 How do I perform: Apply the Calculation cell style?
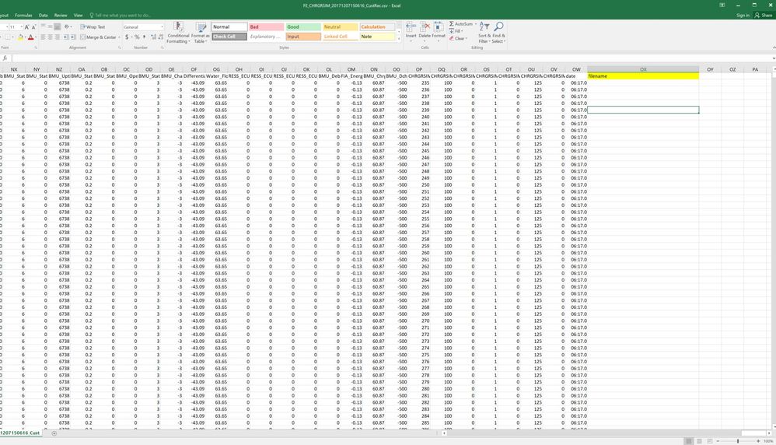(378, 27)
